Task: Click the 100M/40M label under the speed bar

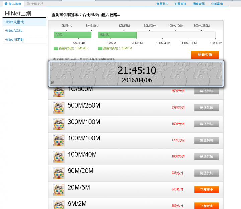Action: tap(163, 43)
